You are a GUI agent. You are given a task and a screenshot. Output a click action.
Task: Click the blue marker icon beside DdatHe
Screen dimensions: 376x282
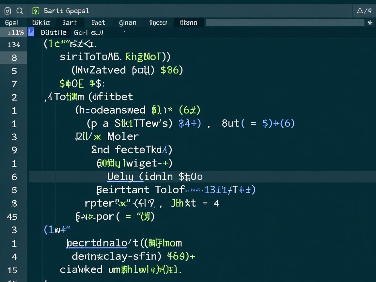(31, 32)
